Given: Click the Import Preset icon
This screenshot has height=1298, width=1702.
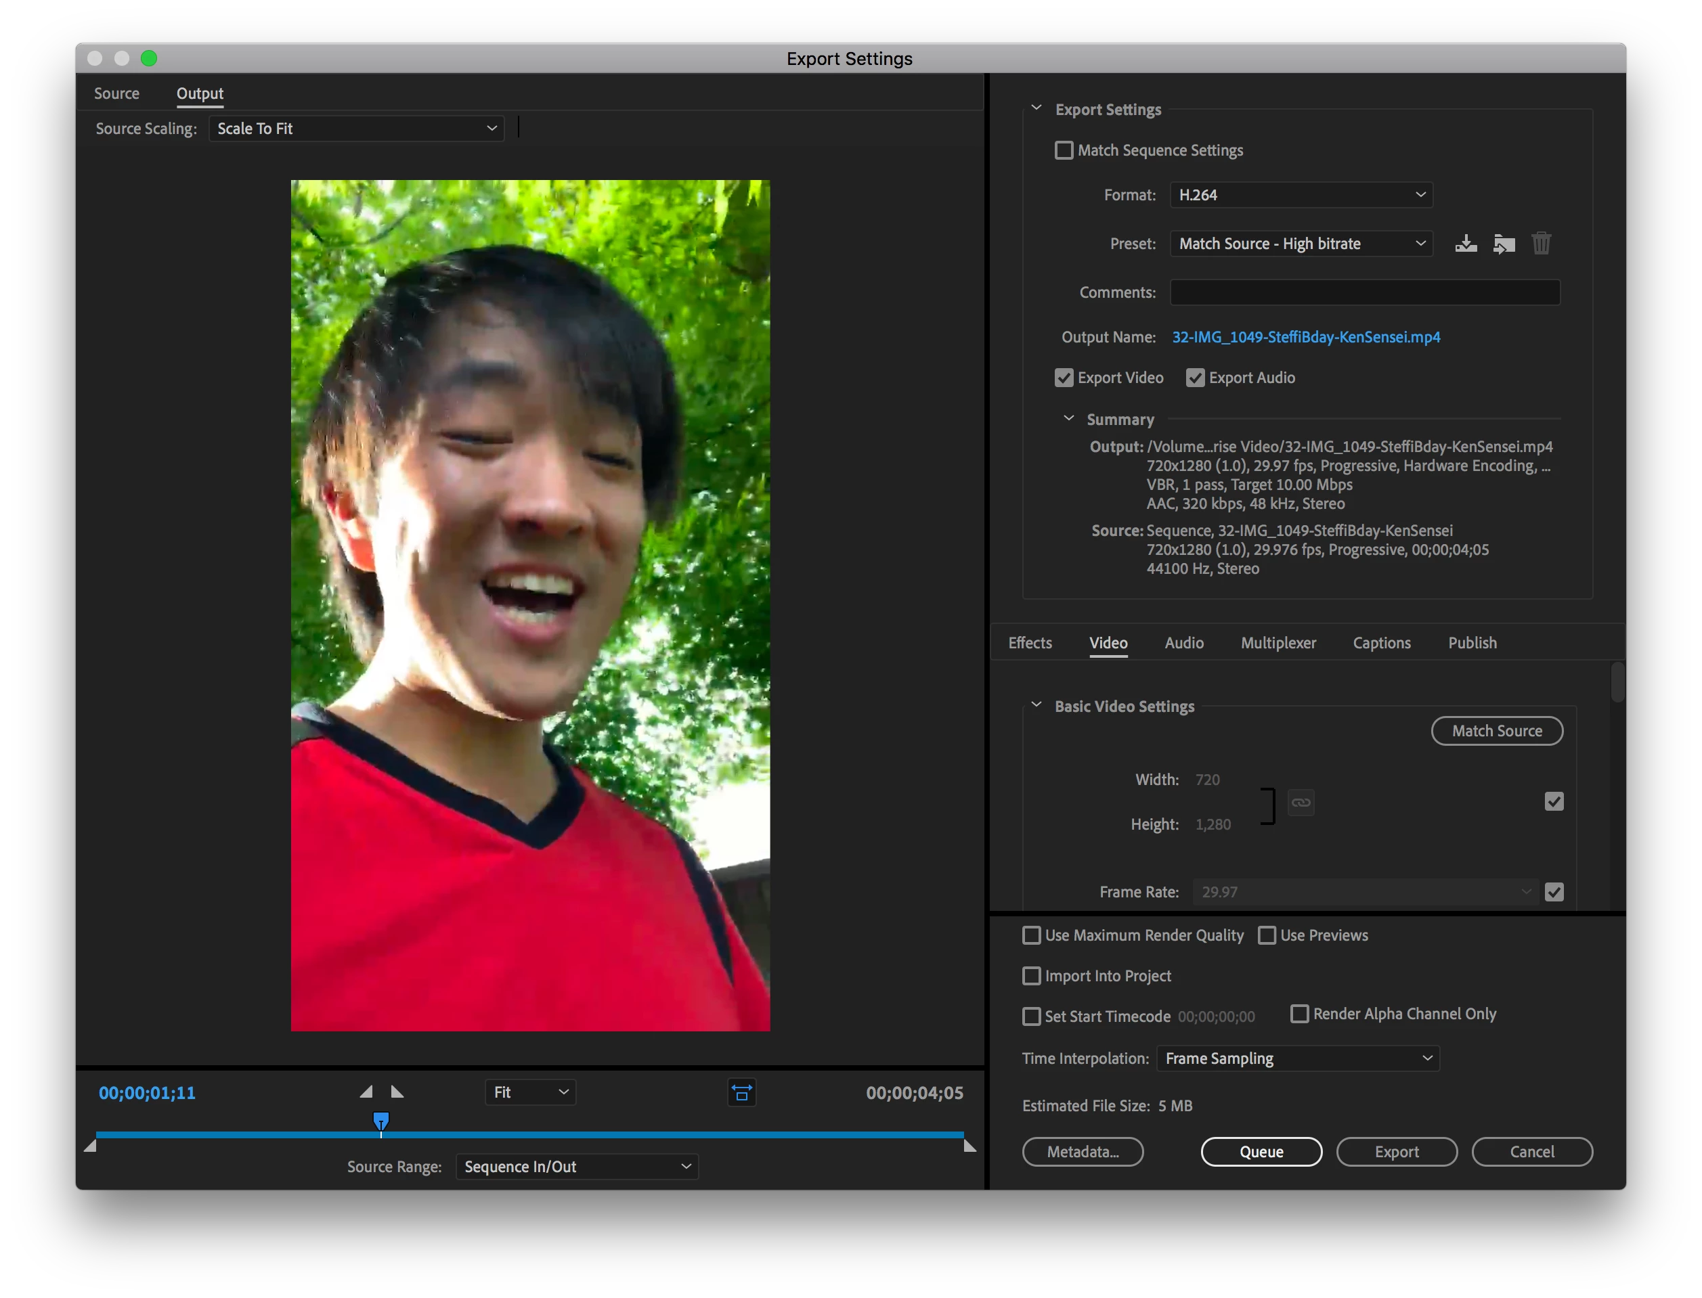Looking at the screenshot, I should pos(1504,244).
